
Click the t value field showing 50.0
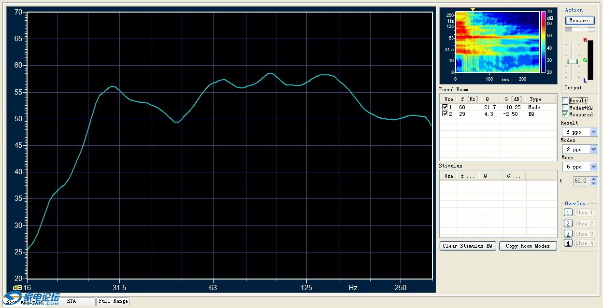582,181
